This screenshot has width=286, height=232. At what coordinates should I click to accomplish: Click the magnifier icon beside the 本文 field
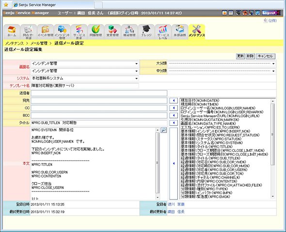(x=163, y=130)
